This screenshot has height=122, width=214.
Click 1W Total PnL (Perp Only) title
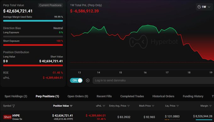point(86,5)
